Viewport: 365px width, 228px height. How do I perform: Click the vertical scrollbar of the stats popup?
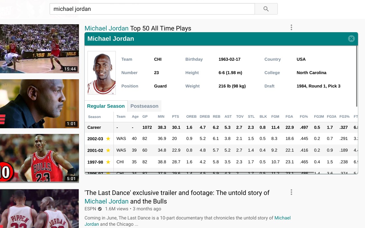[x=357, y=76]
